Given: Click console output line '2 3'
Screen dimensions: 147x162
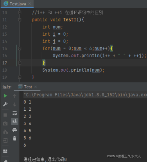Looking at the screenshot, I should click(x=27, y=116).
